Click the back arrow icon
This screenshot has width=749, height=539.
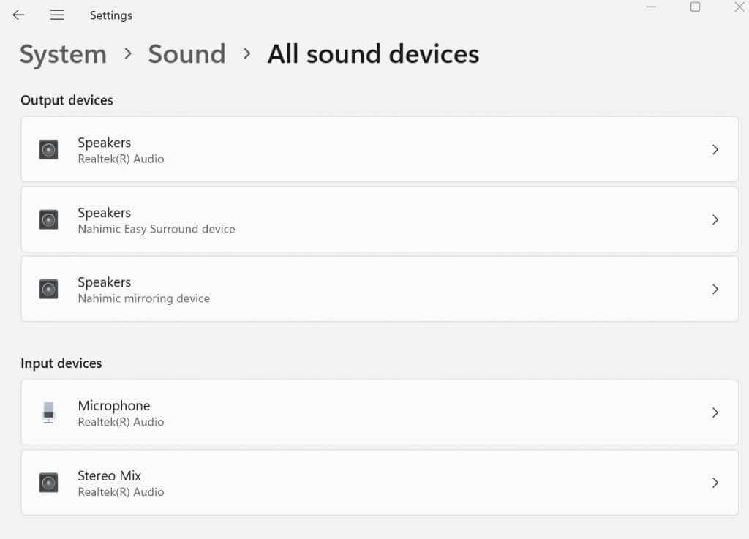pyautogui.click(x=18, y=15)
